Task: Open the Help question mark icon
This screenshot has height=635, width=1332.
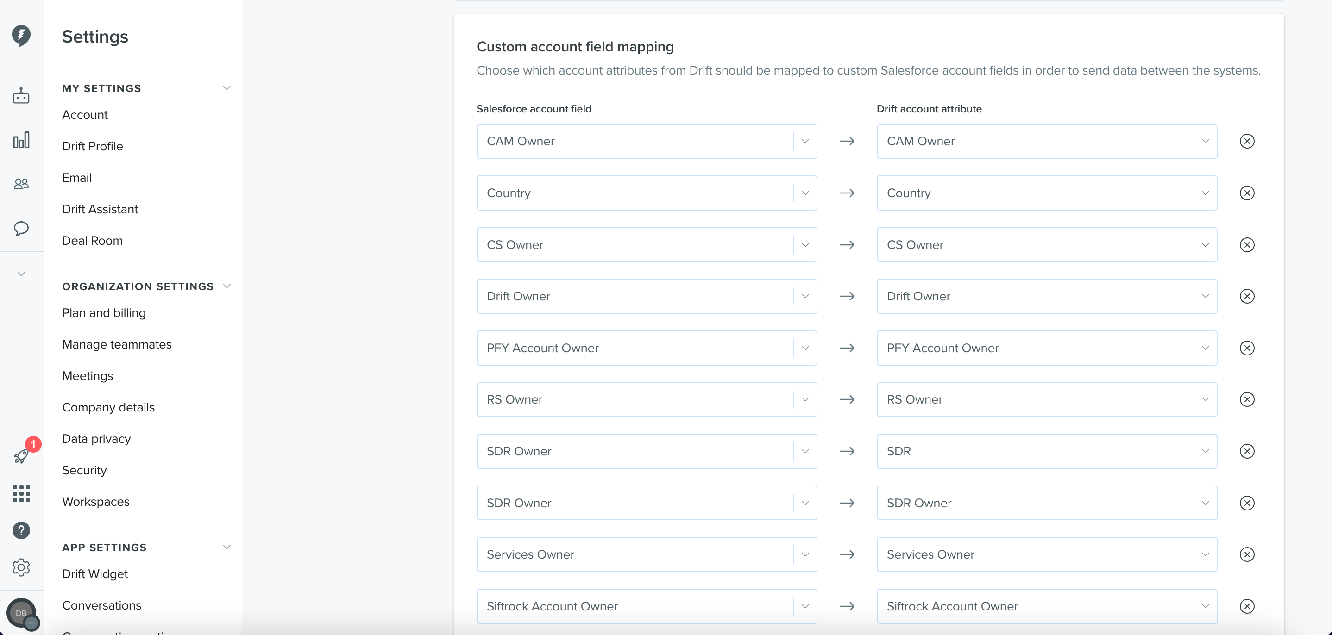Action: [21, 530]
